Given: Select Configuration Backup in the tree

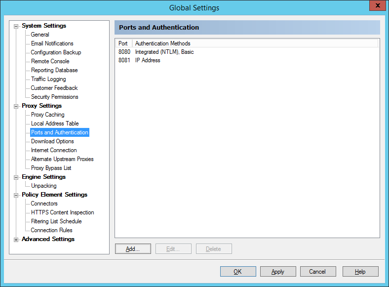Looking at the screenshot, I should coord(56,52).
